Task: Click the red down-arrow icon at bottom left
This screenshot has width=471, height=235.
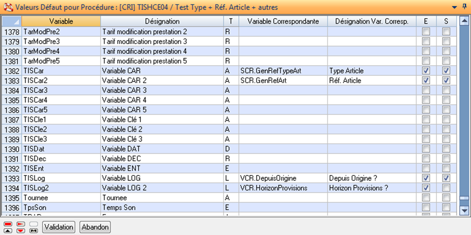Action: click(21, 230)
